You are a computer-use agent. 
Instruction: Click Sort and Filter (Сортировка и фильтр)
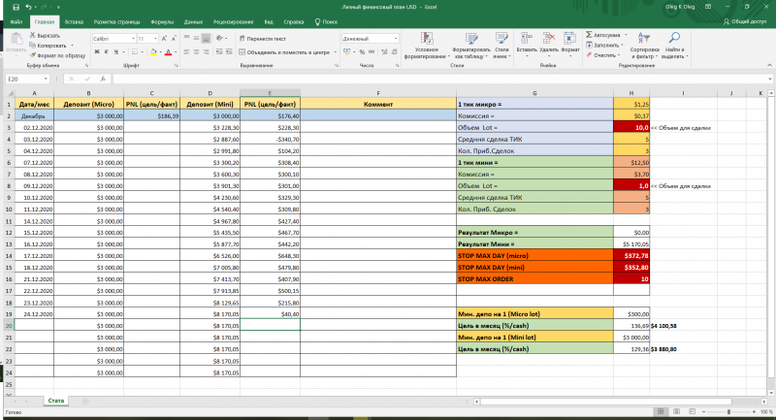(x=644, y=40)
